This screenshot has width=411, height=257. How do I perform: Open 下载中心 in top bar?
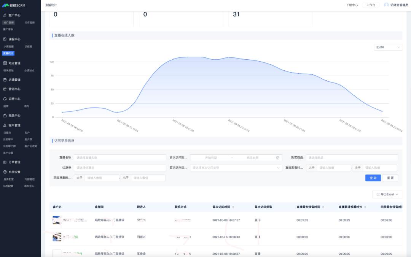point(352,5)
